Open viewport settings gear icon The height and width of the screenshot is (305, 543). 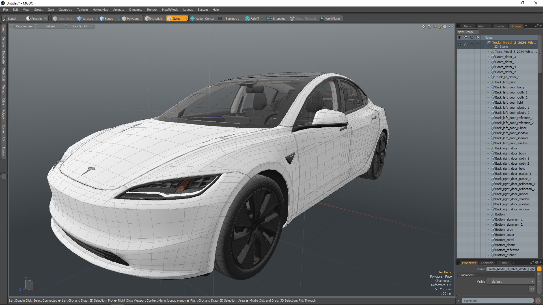[445, 27]
